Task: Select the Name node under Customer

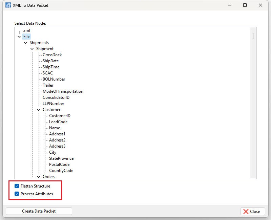Action: point(55,128)
